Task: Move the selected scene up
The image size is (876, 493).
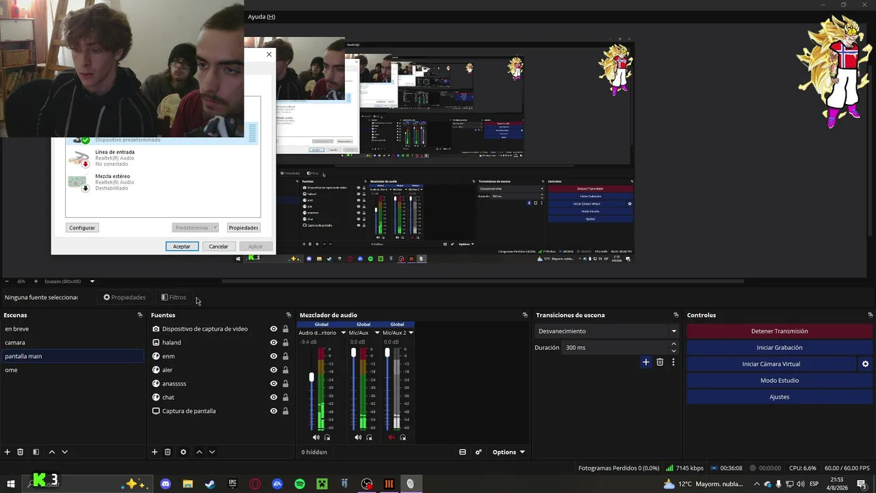Action: pos(51,452)
